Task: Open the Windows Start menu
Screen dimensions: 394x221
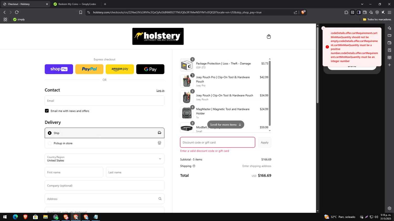Action: [x=5, y=217]
